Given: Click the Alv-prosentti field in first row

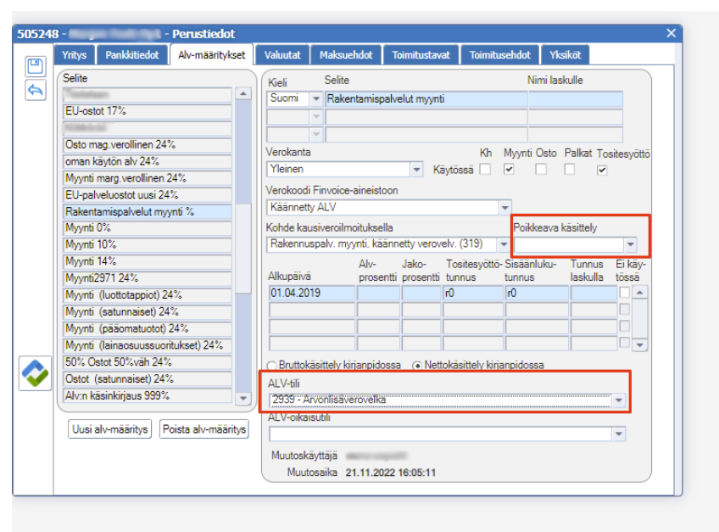Looking at the screenshot, I should click(378, 293).
